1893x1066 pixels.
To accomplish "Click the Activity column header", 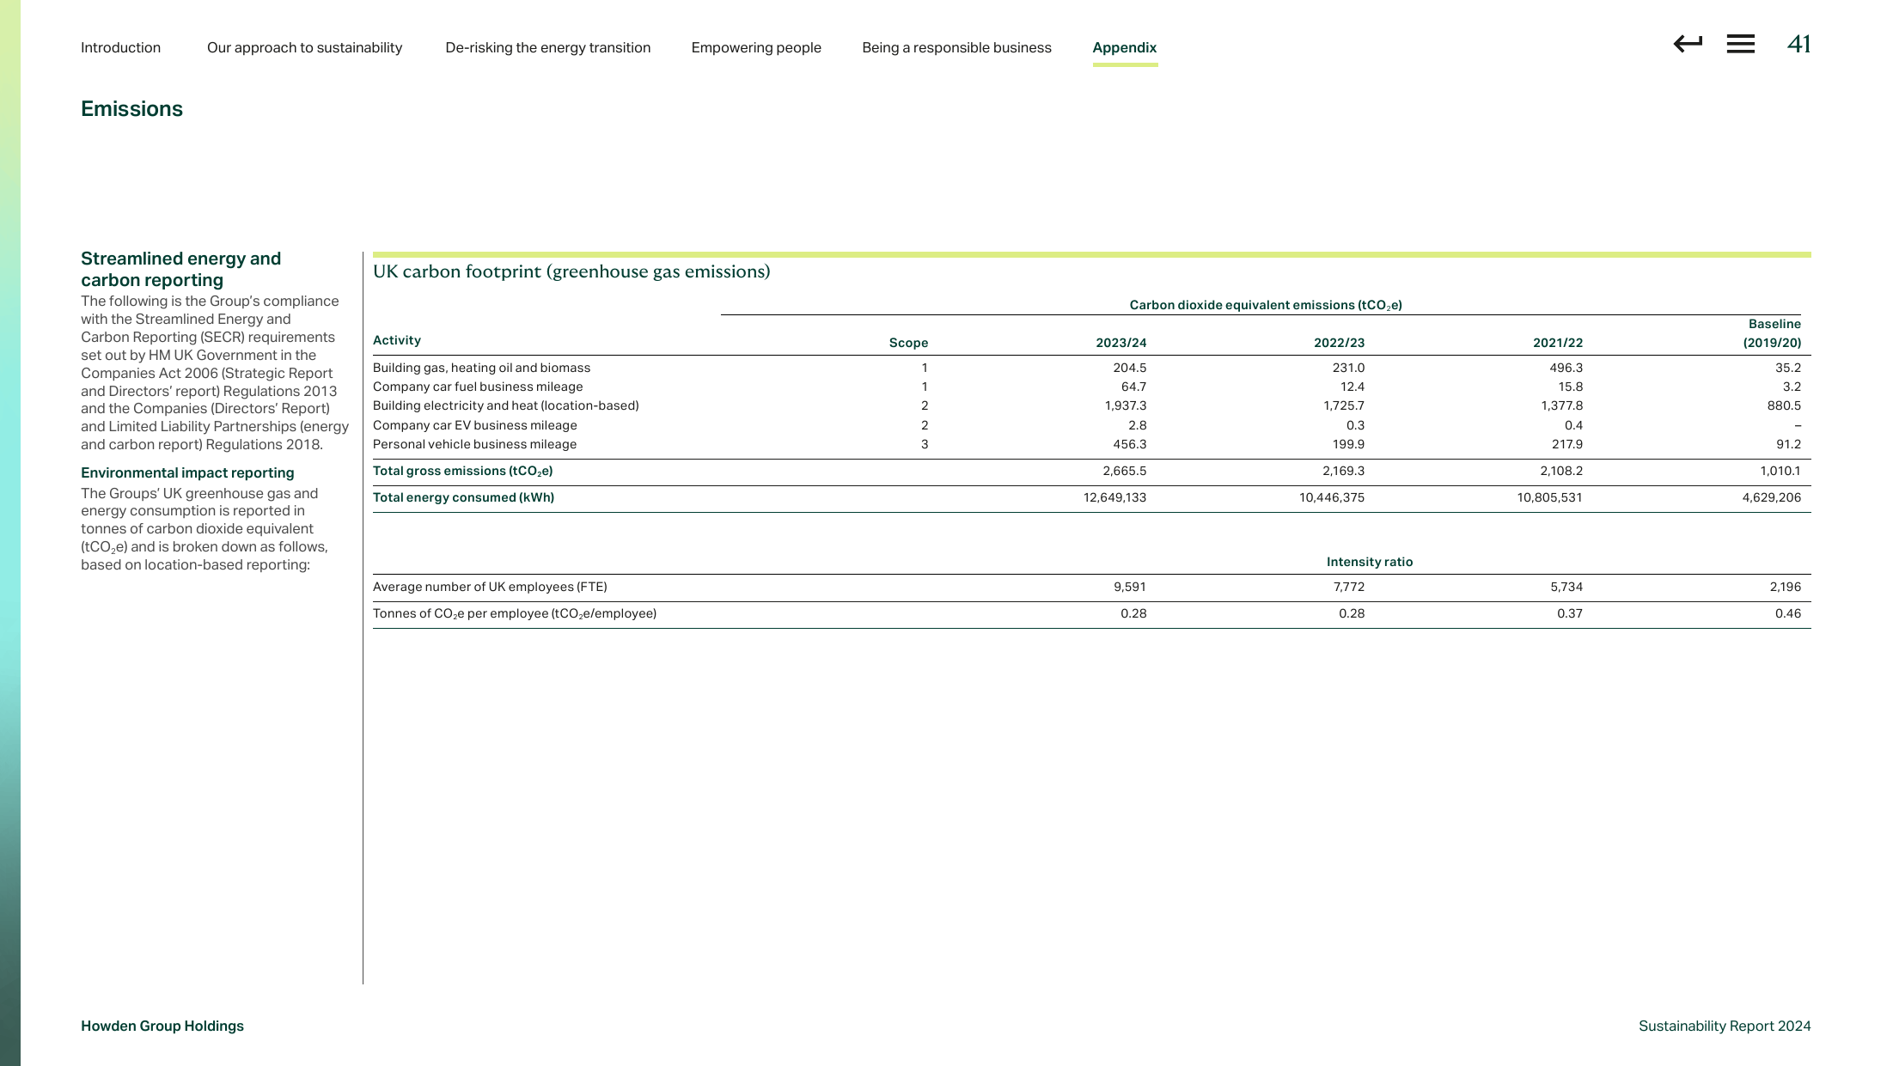I will point(397,340).
